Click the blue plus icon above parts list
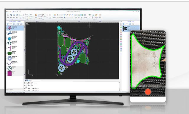 point(8,24)
